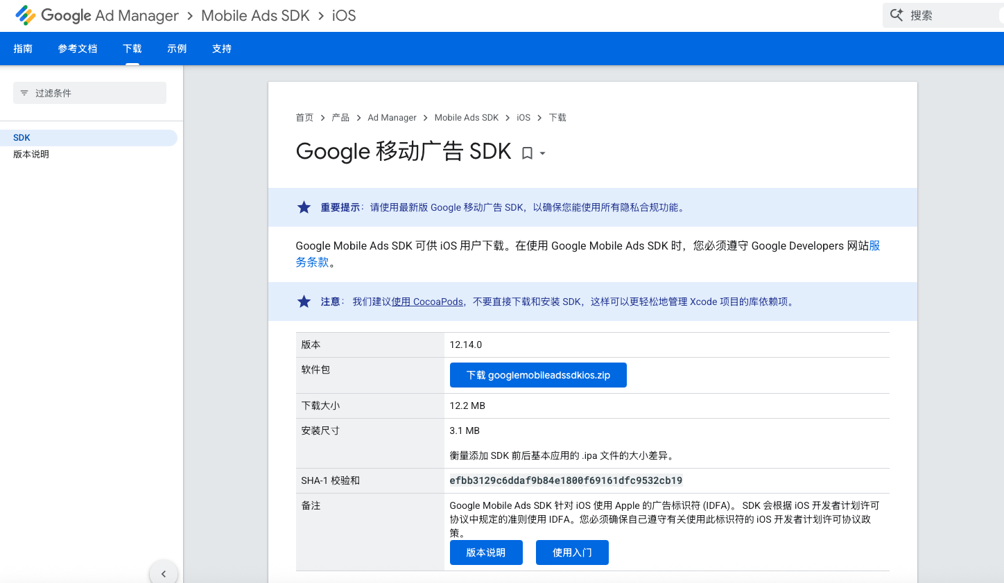This screenshot has width=1004, height=583.
Task: Click star icon in 重要提示 notice
Action: point(304,207)
